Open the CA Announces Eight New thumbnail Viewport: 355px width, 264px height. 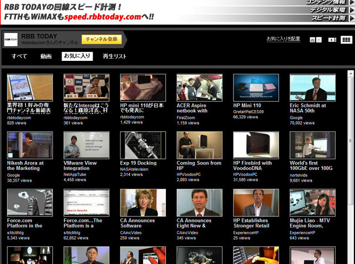point(200,203)
